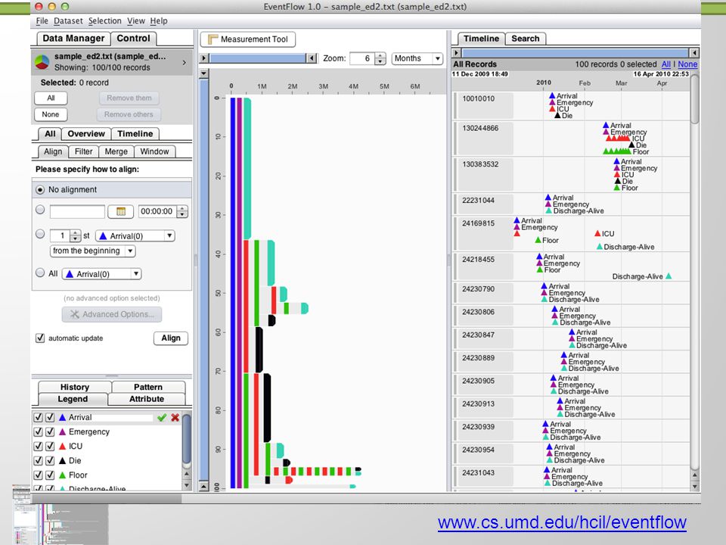Image resolution: width=726 pixels, height=545 pixels.
Task: Switch to the Filter tab
Action: (x=83, y=151)
